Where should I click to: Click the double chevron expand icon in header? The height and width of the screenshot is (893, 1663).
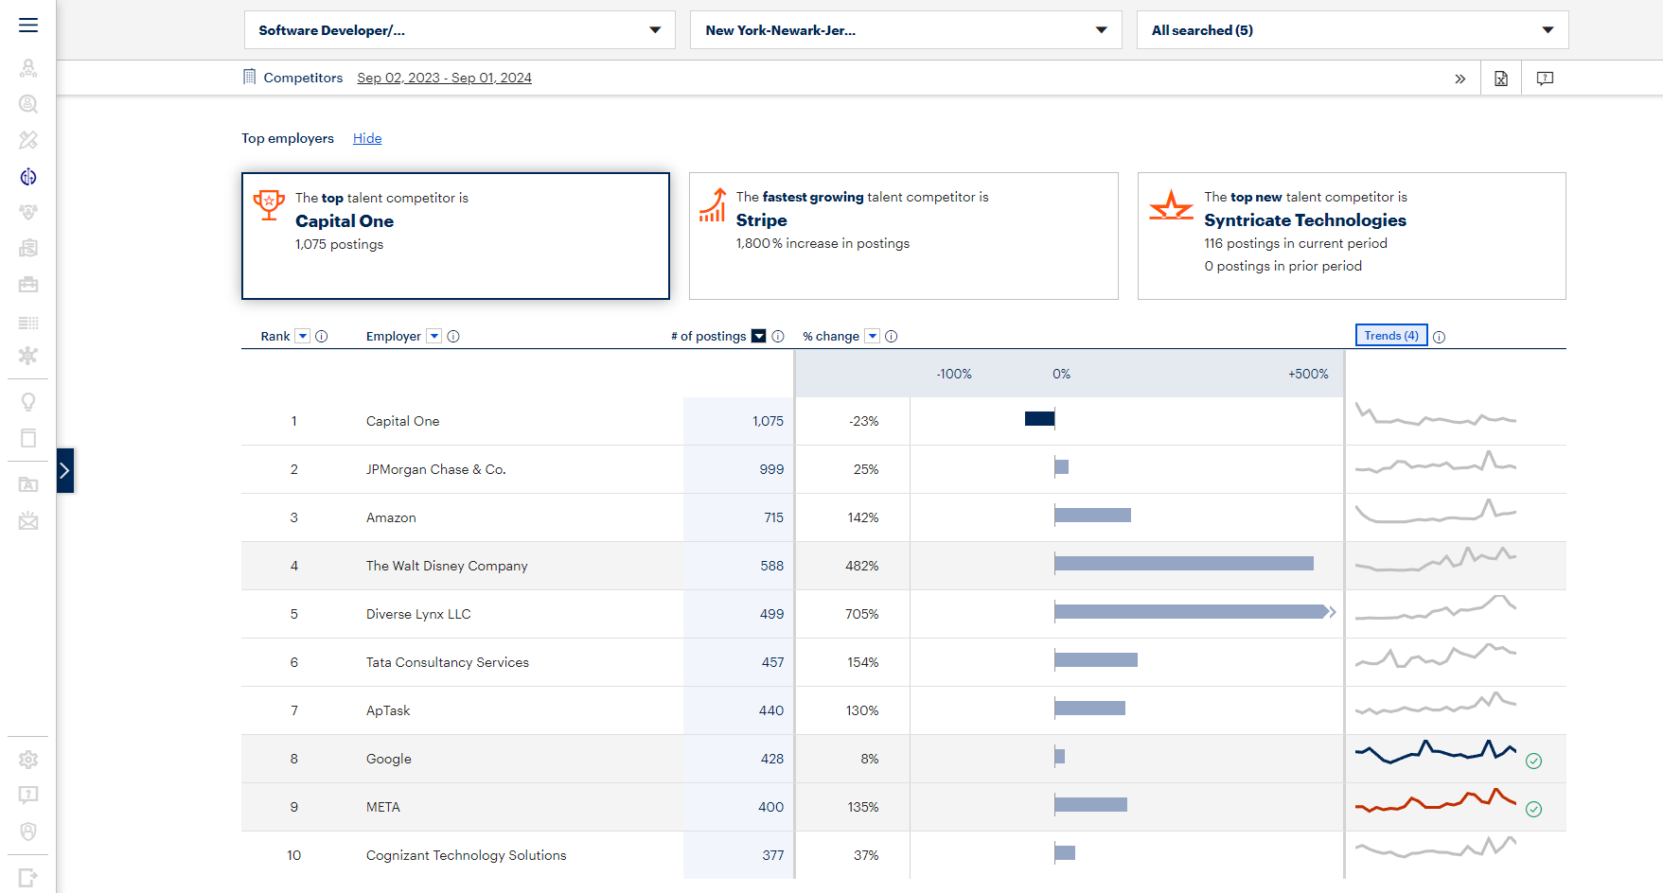pos(1460,79)
